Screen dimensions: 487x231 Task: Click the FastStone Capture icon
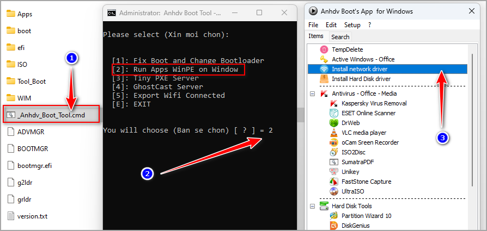coord(334,182)
